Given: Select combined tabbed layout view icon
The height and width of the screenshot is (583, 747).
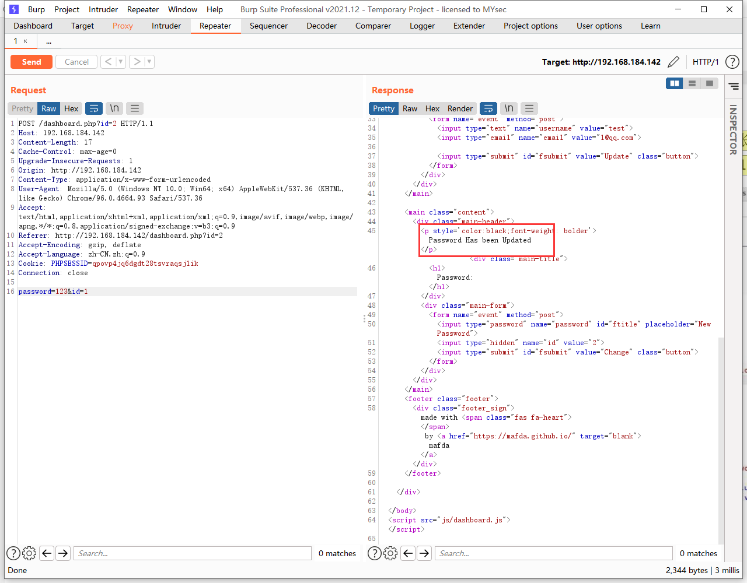Looking at the screenshot, I should 710,83.
